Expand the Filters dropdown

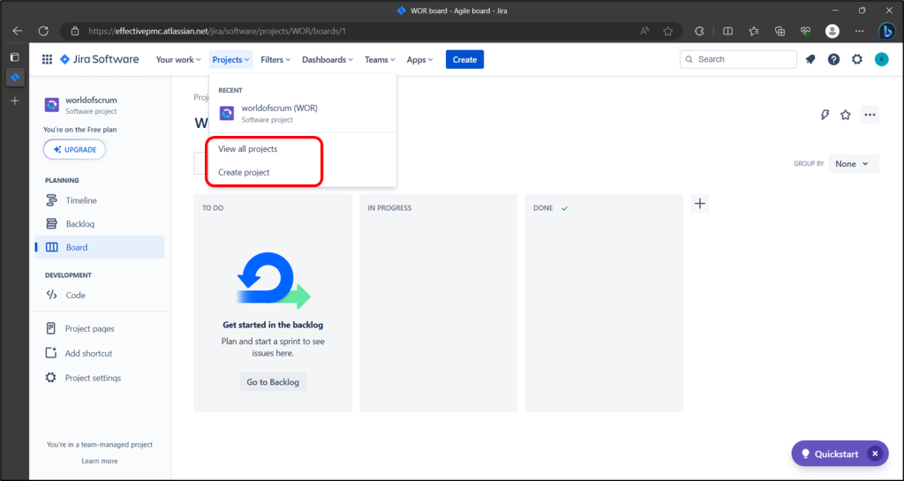(275, 59)
